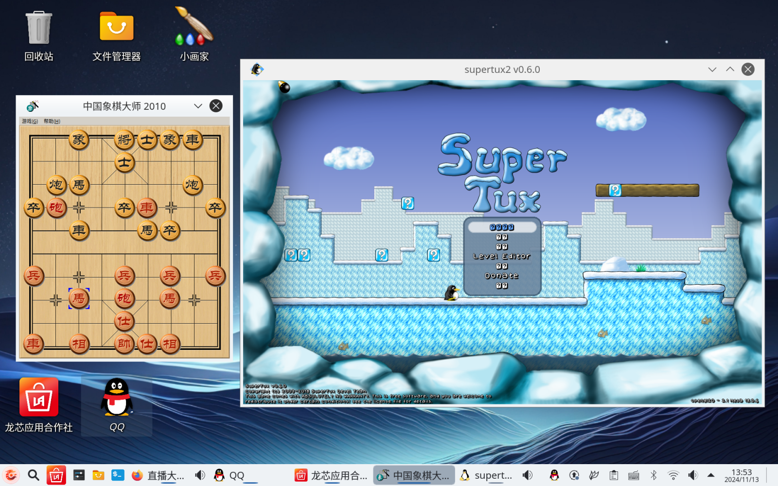Select the QQ desktop shortcut
Screen dimensions: 778x486
tap(117, 405)
